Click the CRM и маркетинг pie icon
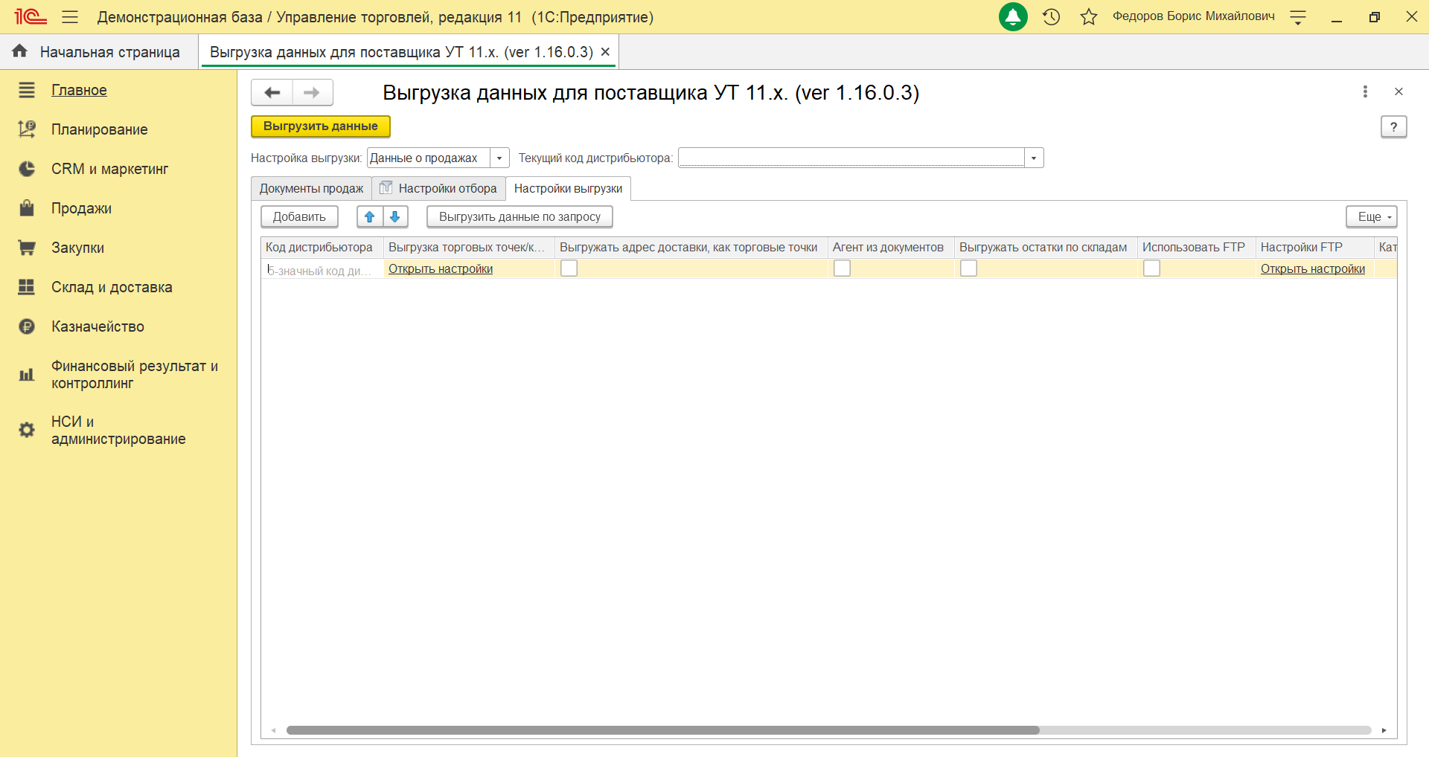1429x757 pixels. [27, 169]
